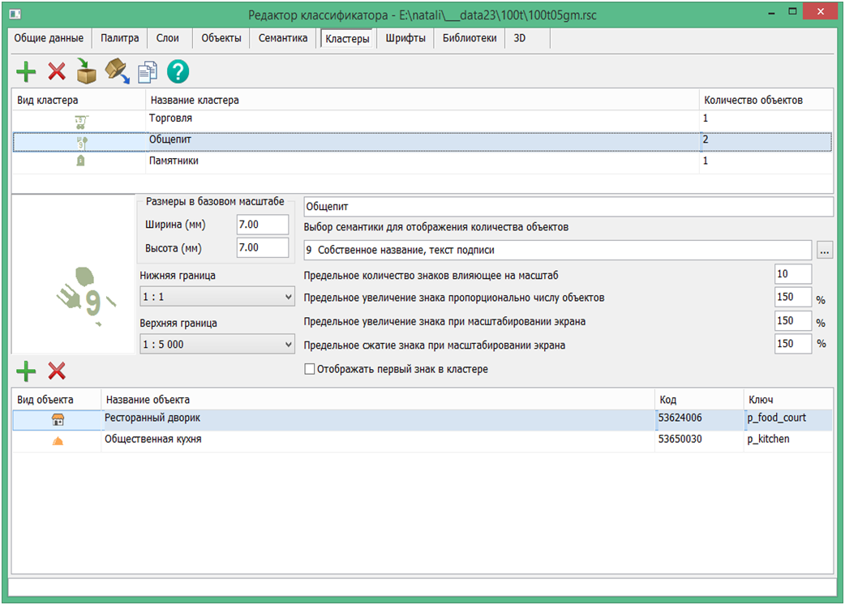Remove object with lower red X icon
This screenshot has width=845, height=605.
56,371
